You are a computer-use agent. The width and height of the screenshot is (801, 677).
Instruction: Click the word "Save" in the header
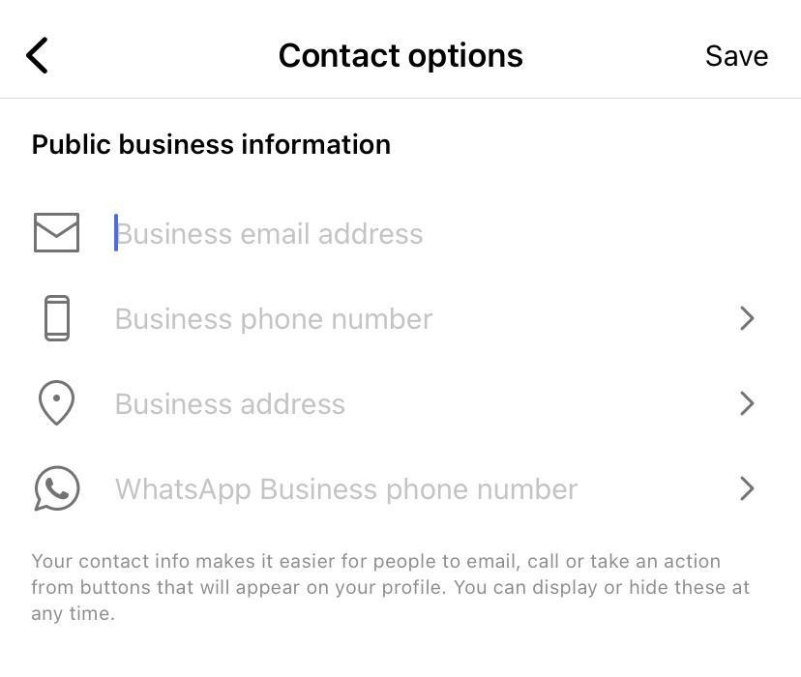[x=736, y=56]
